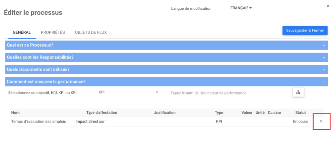Switch to the PROPRIÉTÉS tab
Viewport: 335px width, 145px height.
(53, 32)
